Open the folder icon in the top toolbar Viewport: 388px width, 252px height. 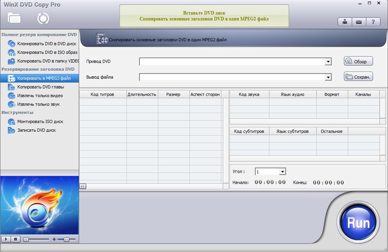(x=14, y=18)
